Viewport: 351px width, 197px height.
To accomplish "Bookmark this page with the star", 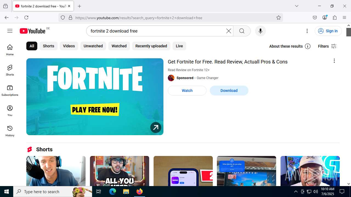I will pos(279,18).
